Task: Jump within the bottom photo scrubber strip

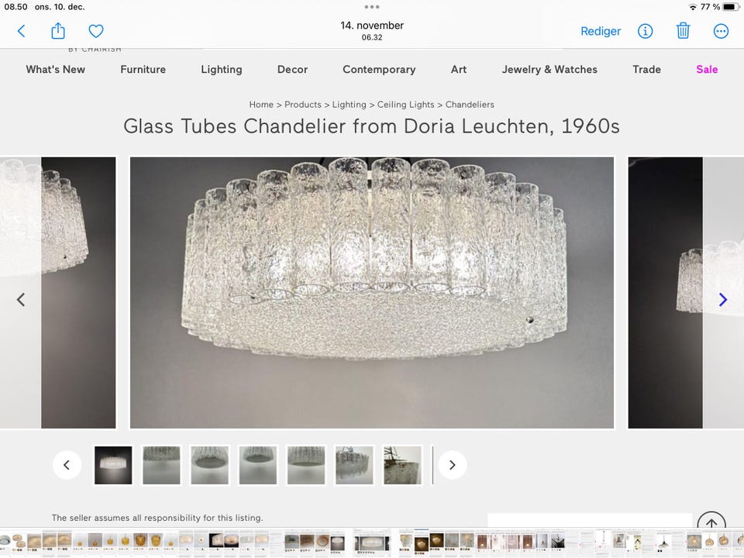Action: pyautogui.click(x=372, y=542)
